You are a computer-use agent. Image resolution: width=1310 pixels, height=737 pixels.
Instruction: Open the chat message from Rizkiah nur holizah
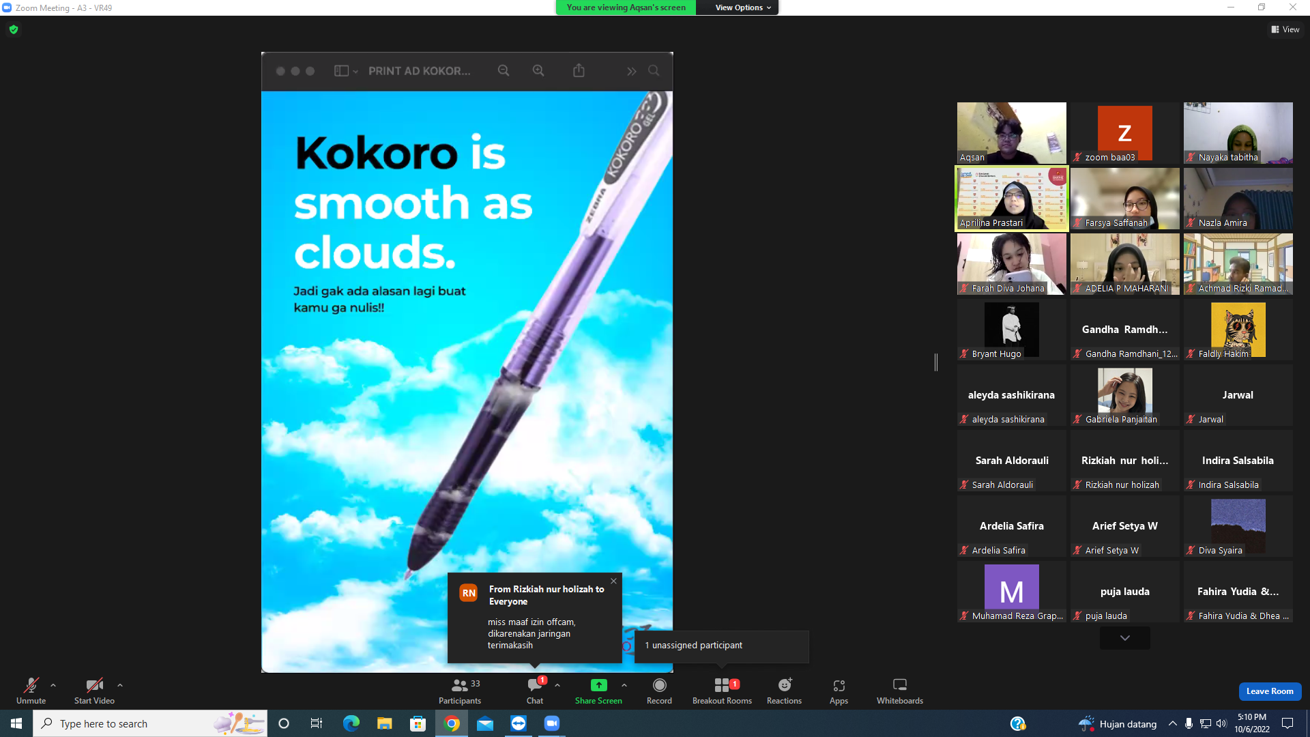coord(535,618)
